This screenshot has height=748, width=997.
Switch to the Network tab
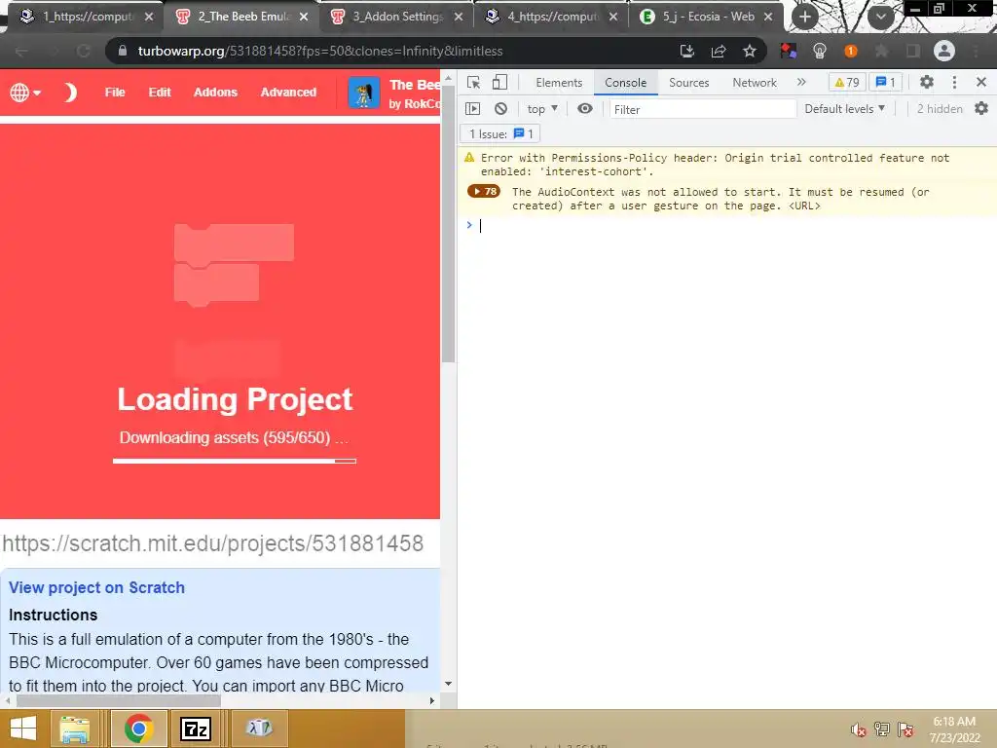click(x=755, y=83)
